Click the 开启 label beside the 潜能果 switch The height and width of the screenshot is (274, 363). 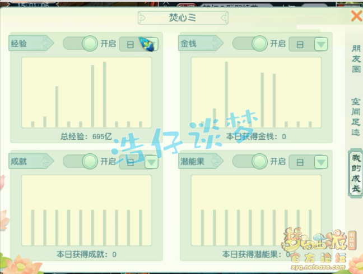coord(278,161)
